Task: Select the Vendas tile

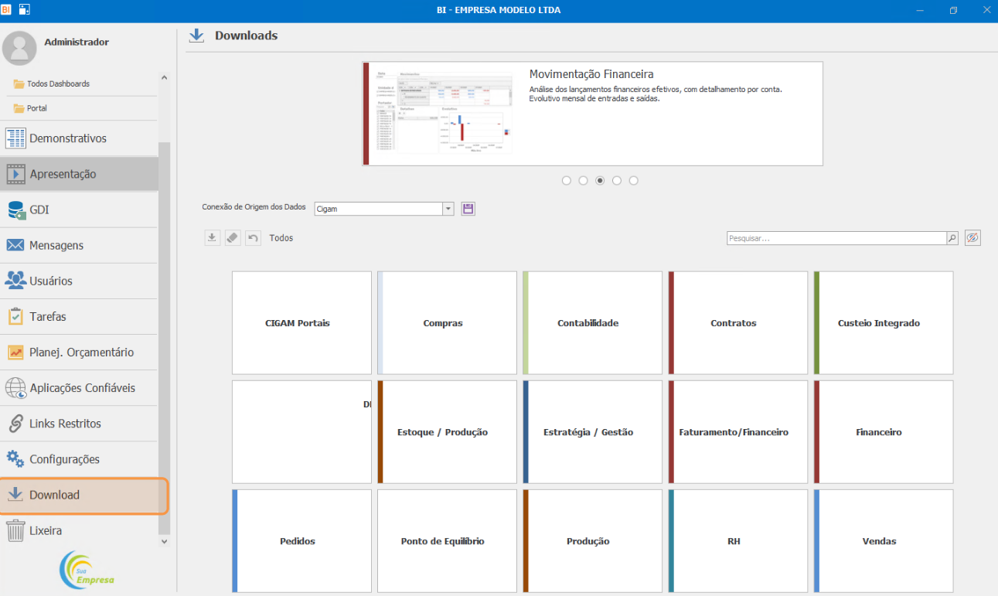Action: click(883, 541)
